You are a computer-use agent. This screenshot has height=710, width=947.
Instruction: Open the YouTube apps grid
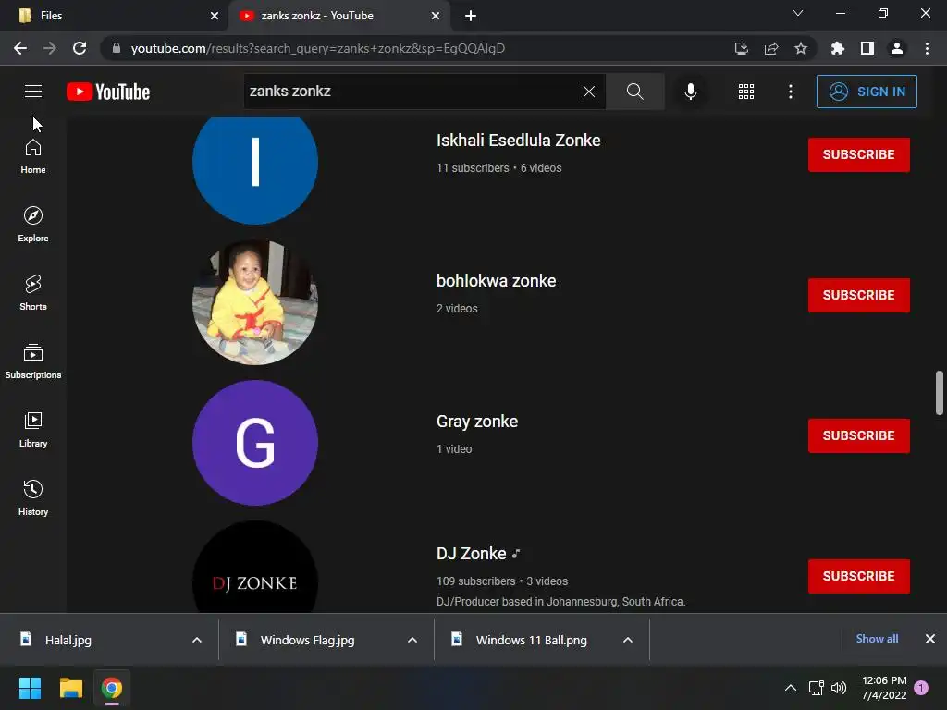click(x=746, y=92)
